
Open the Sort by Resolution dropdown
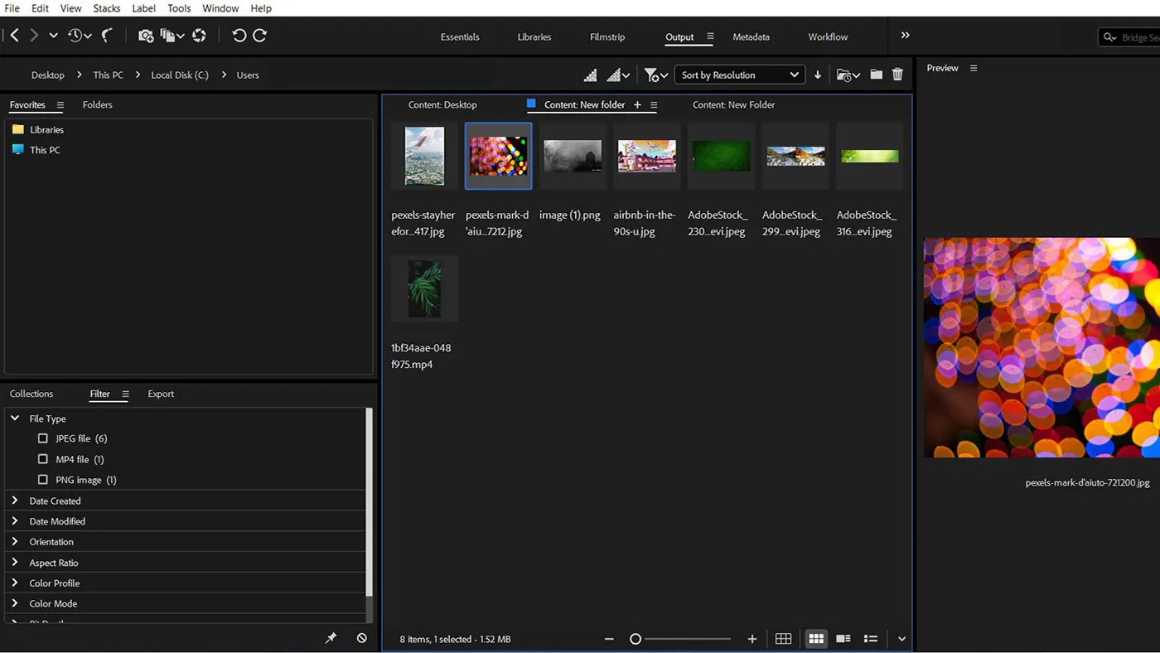(x=737, y=75)
